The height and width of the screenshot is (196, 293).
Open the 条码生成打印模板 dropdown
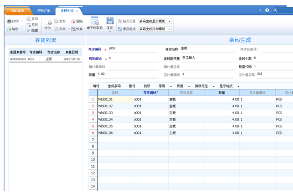pos(155,29)
